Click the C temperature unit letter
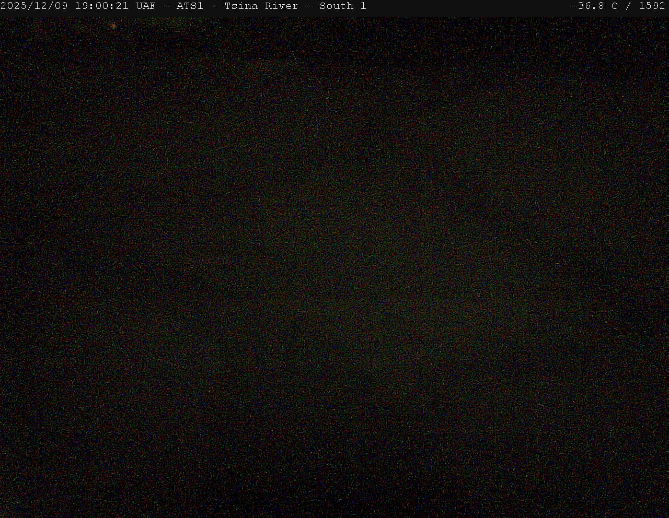The width and height of the screenshot is (669, 518). click(615, 6)
